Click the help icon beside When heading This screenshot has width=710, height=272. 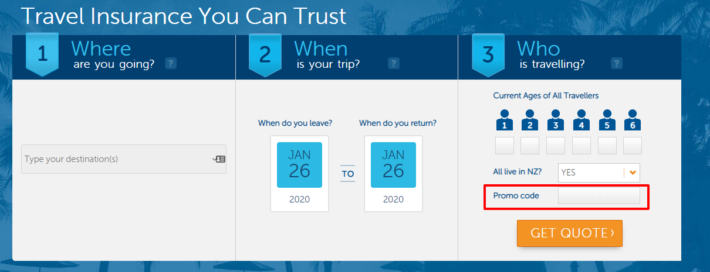point(394,64)
